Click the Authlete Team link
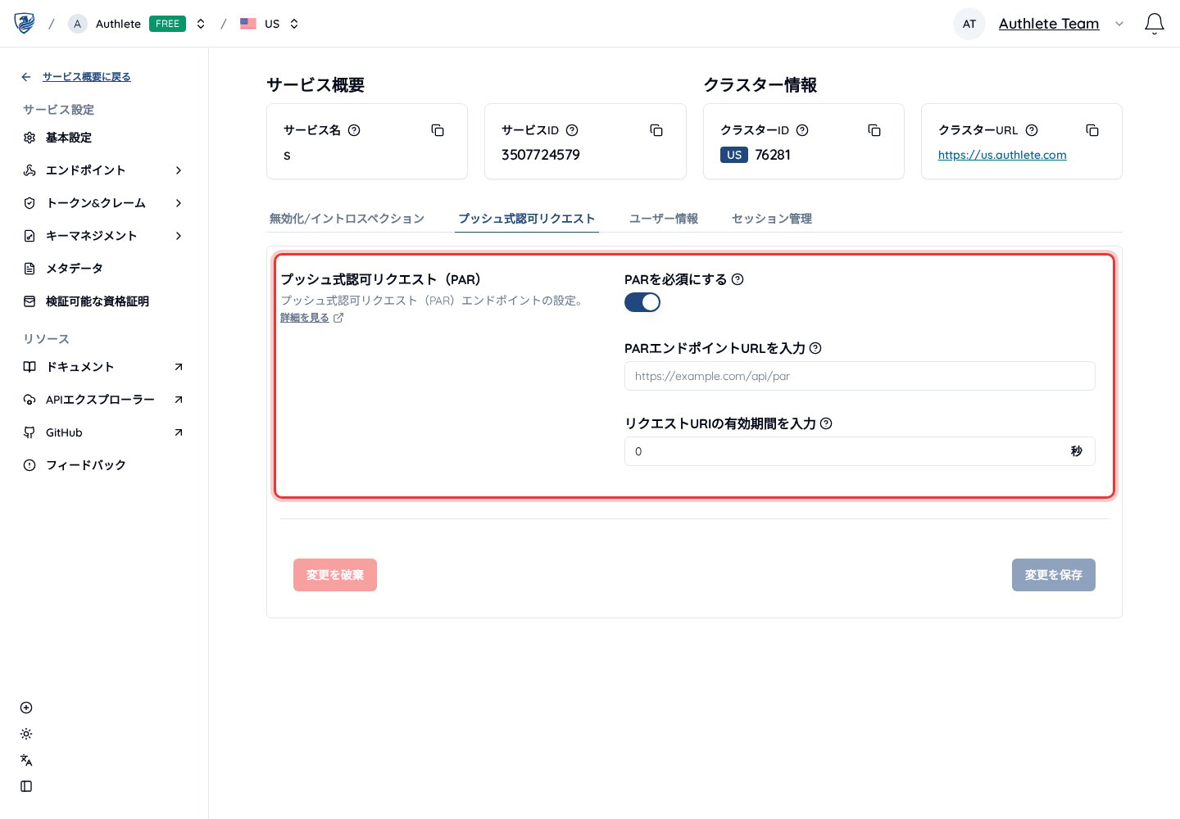1180x819 pixels. [x=1049, y=24]
